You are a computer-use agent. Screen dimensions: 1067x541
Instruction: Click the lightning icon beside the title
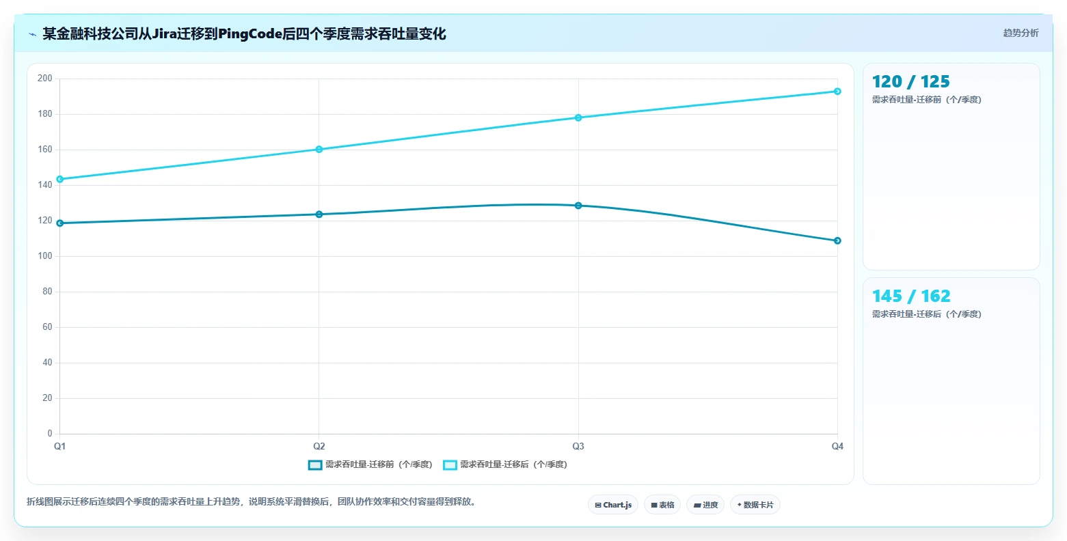coord(32,34)
